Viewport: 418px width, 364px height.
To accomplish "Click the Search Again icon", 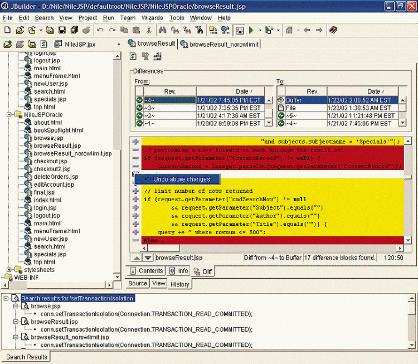I will [x=174, y=30].
